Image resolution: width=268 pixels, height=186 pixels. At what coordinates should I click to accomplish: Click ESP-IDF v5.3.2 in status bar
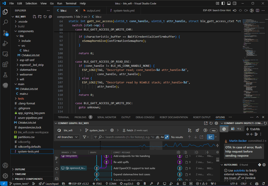click(x=79, y=184)
